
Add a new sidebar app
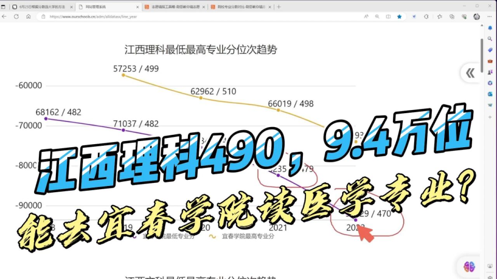point(490,116)
